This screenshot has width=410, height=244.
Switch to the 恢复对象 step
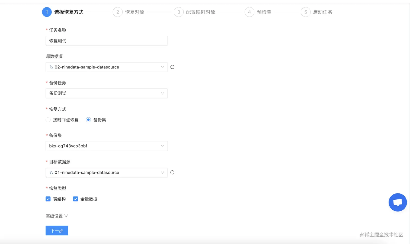click(x=118, y=12)
